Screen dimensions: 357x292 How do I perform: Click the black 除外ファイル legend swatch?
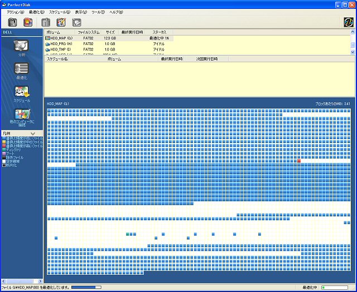[4, 157]
